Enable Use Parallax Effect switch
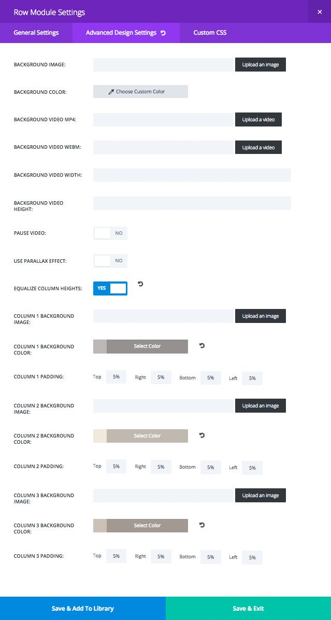 pyautogui.click(x=110, y=261)
